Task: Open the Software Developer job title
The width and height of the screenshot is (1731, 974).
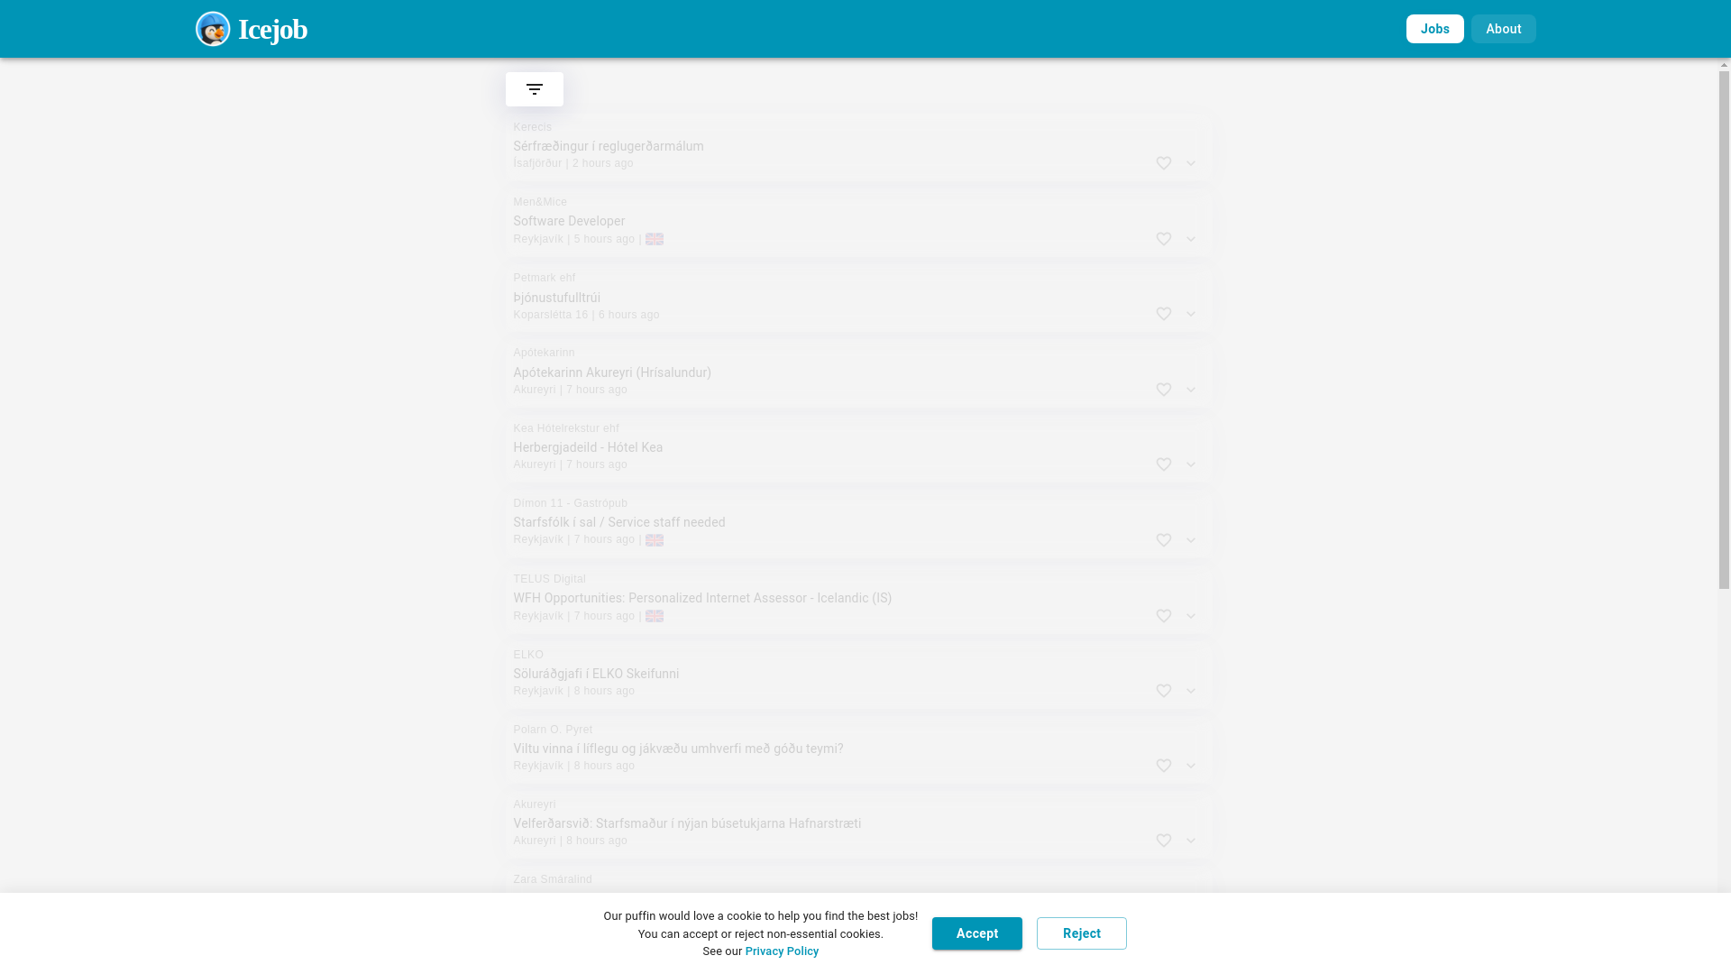Action: point(569,221)
